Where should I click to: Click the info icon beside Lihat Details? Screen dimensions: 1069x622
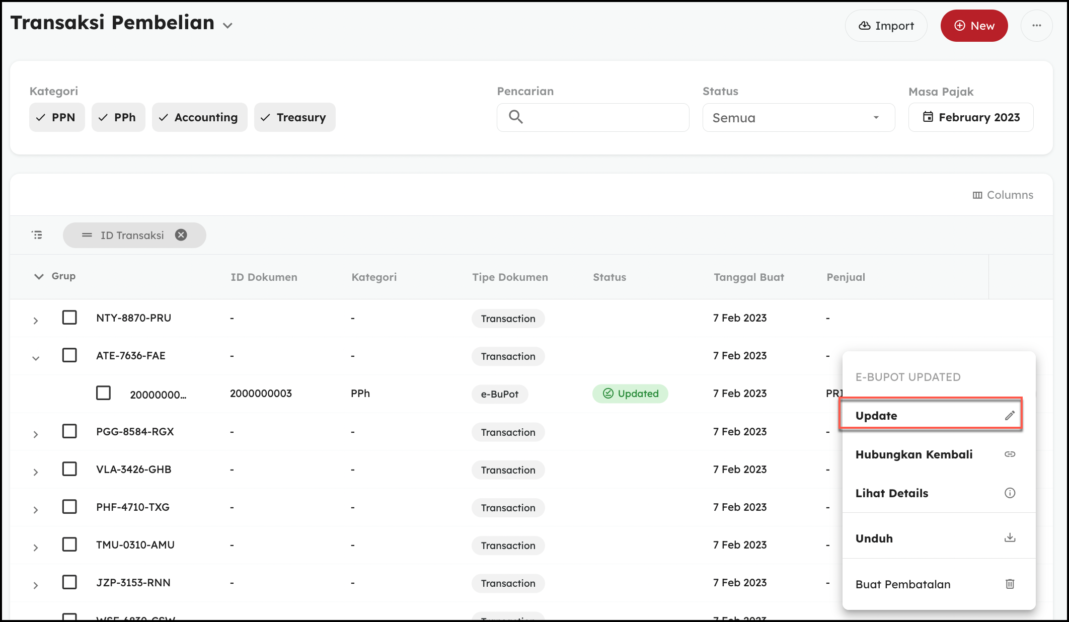tap(1010, 493)
